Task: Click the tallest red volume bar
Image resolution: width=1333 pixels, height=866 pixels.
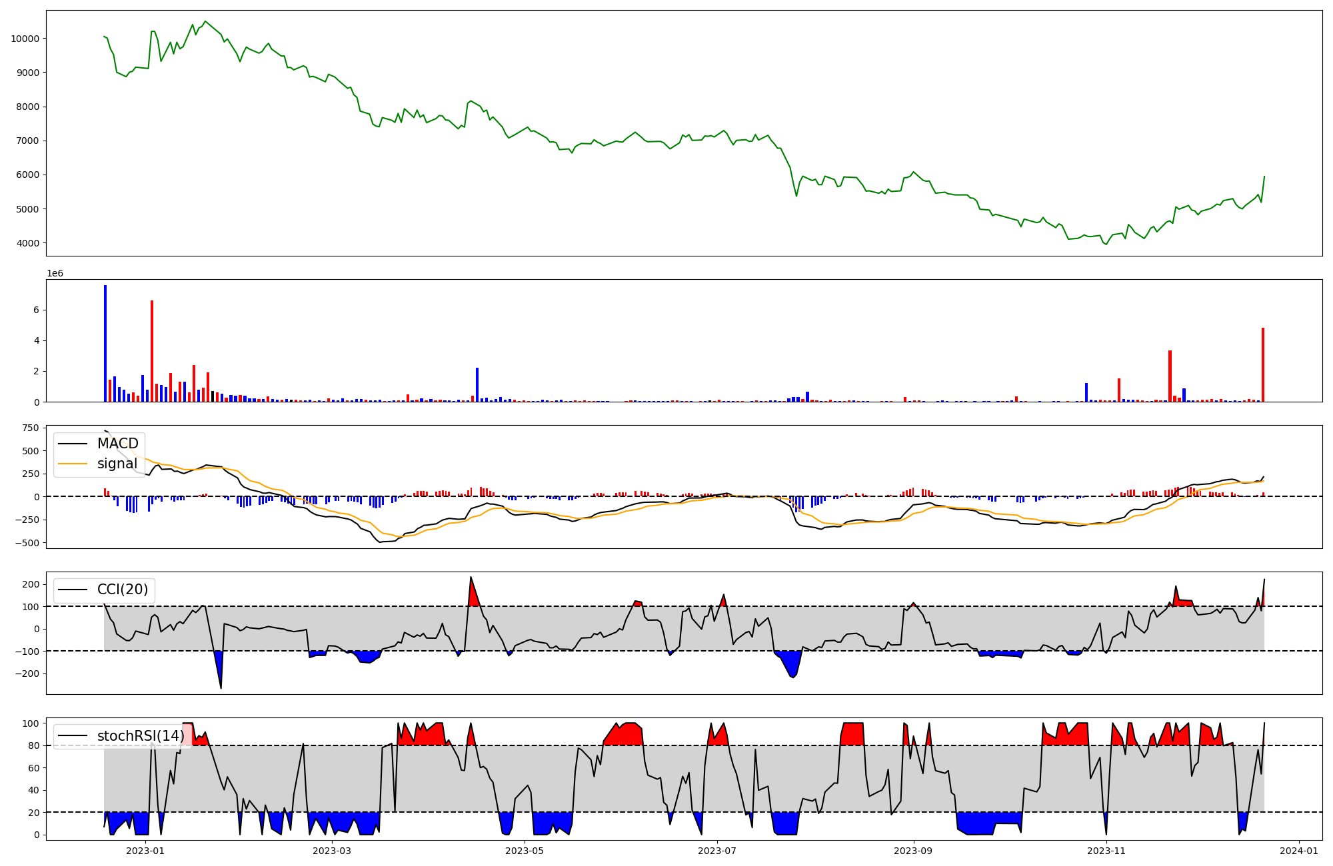Action: point(152,351)
